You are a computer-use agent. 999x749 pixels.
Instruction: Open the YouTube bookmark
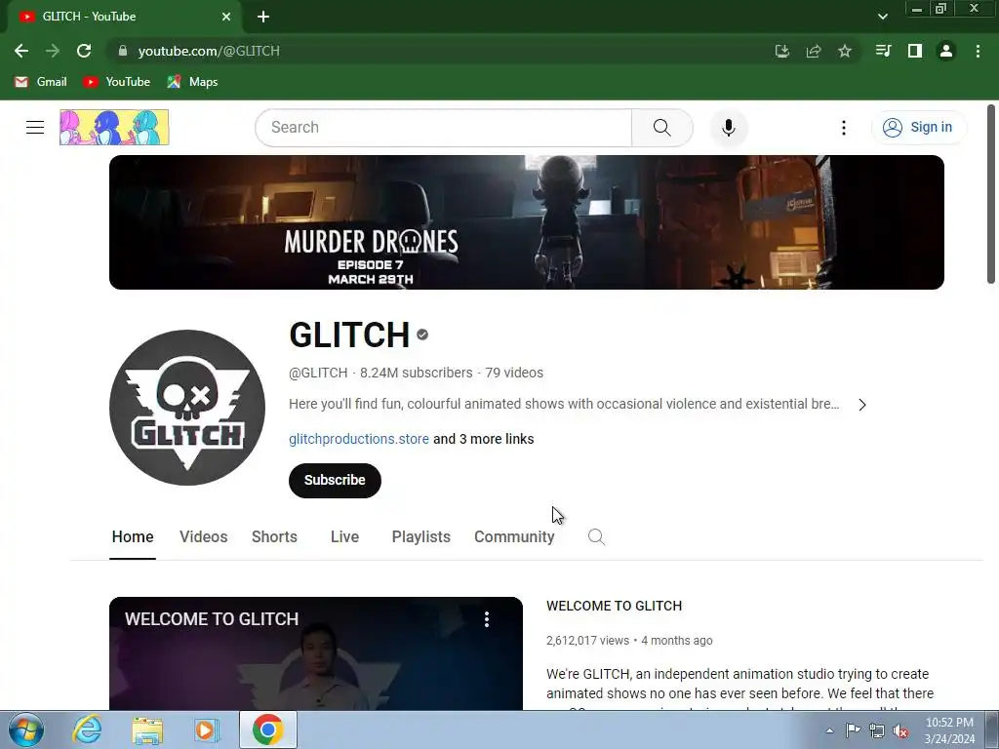click(117, 82)
